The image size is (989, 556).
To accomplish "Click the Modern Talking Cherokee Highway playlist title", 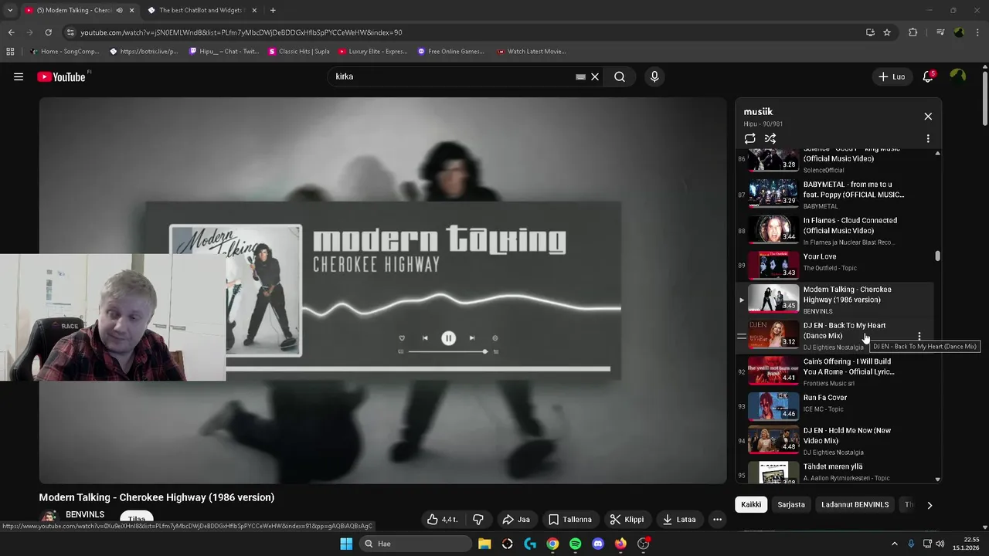I will pos(847,294).
